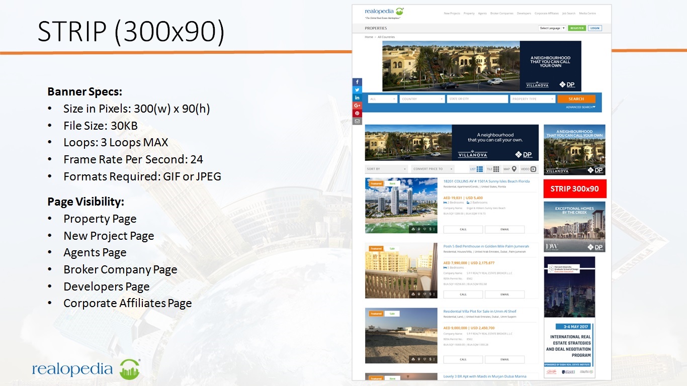Expand the Convert Price To dropdown

click(433, 169)
